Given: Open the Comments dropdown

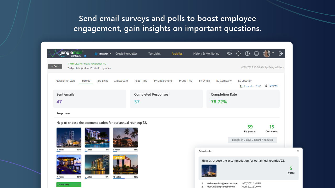Looking at the screenshot, I should click(x=69, y=185).
